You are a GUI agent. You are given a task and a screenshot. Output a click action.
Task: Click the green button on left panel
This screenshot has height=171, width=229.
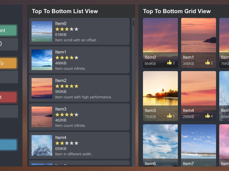pyautogui.click(x=8, y=30)
